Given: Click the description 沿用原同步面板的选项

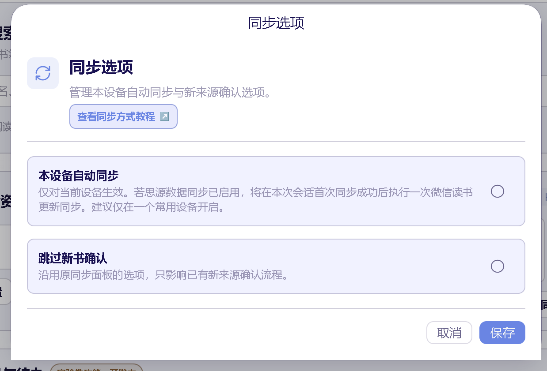Looking at the screenshot, I should pyautogui.click(x=163, y=275).
